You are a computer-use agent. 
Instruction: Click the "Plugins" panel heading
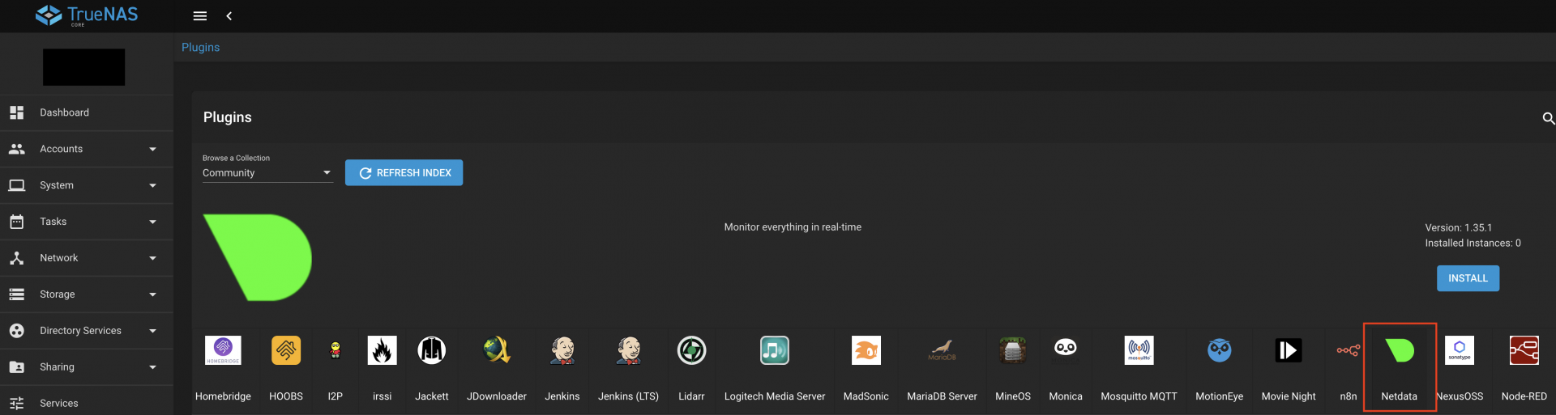[228, 117]
